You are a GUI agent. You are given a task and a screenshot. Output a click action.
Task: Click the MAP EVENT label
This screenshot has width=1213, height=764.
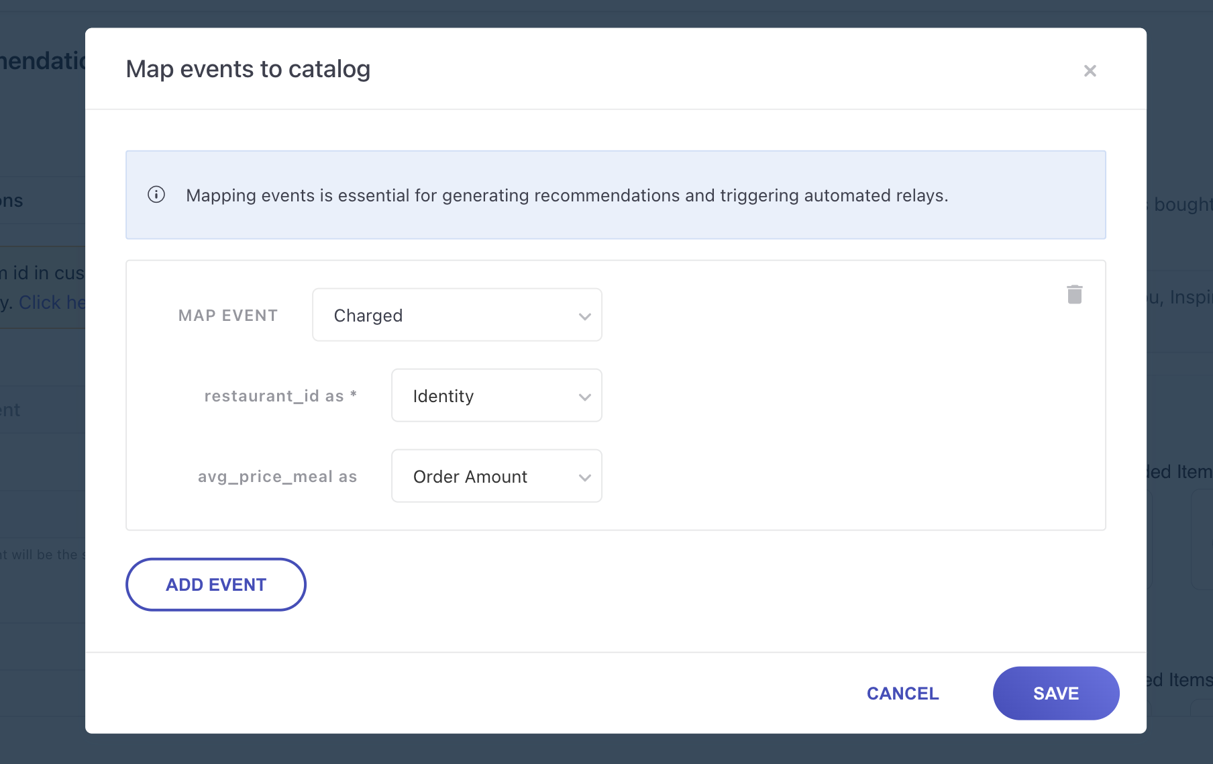227,316
